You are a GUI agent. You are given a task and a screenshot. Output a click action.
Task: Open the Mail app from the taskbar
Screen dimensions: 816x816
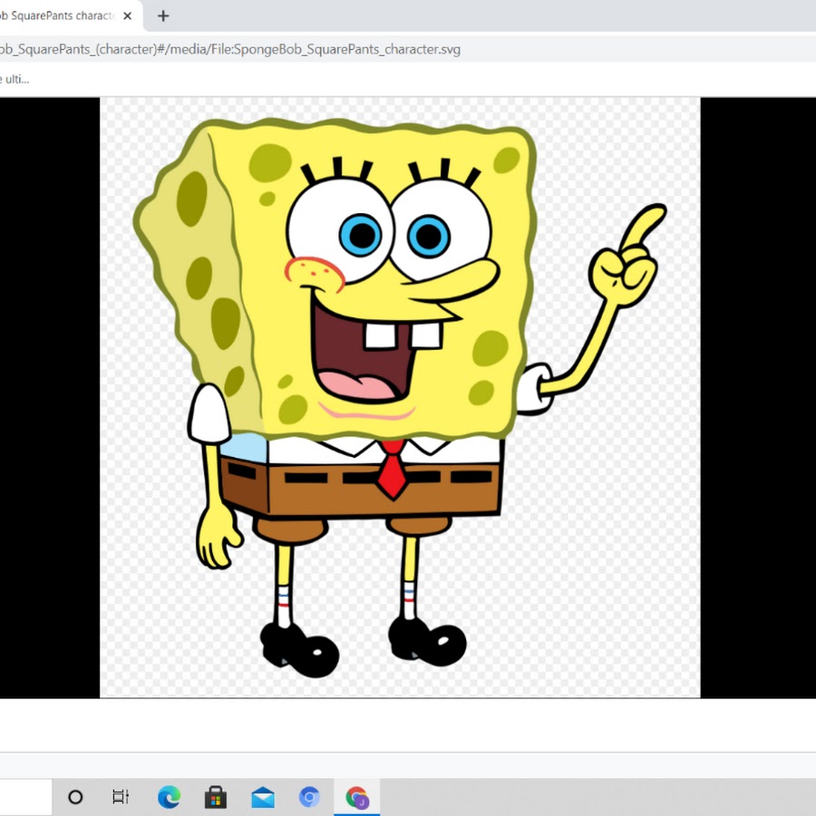[263, 797]
